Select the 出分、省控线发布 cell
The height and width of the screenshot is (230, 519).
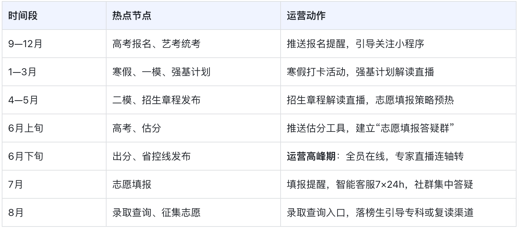[152, 156]
